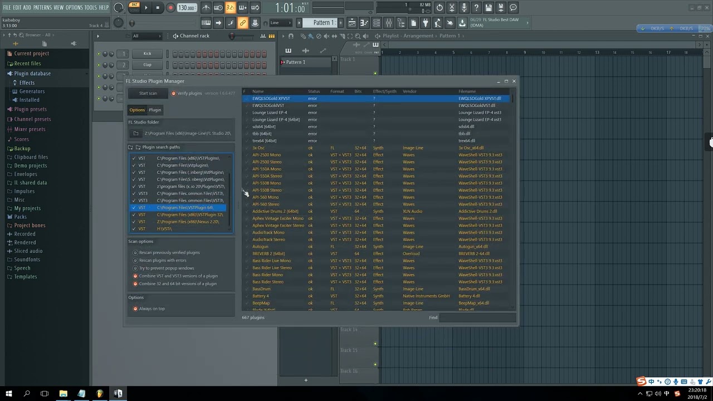This screenshot has height=401, width=713.
Task: Open the TOOLS menu
Action: tap(90, 7)
